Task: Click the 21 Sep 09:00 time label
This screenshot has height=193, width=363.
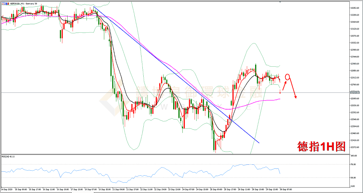Action: [118, 189]
